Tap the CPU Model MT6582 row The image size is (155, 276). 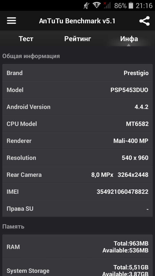tap(77, 123)
